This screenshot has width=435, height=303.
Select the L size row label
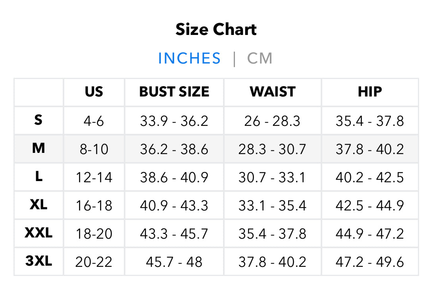(38, 177)
